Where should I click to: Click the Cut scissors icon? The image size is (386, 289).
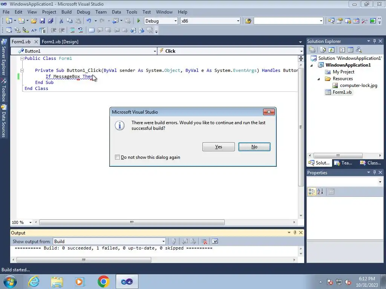61,21
